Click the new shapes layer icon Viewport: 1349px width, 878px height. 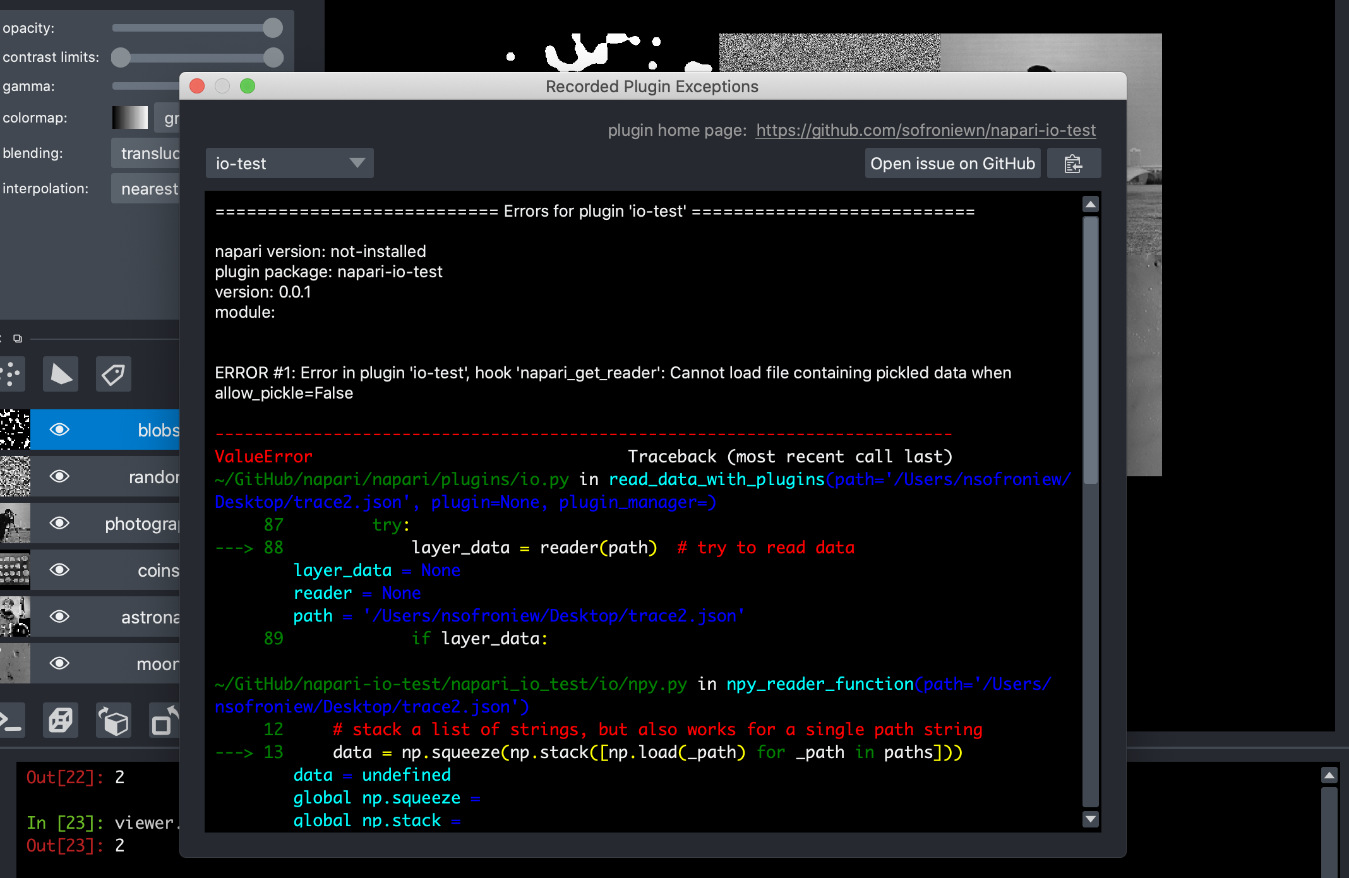61,374
